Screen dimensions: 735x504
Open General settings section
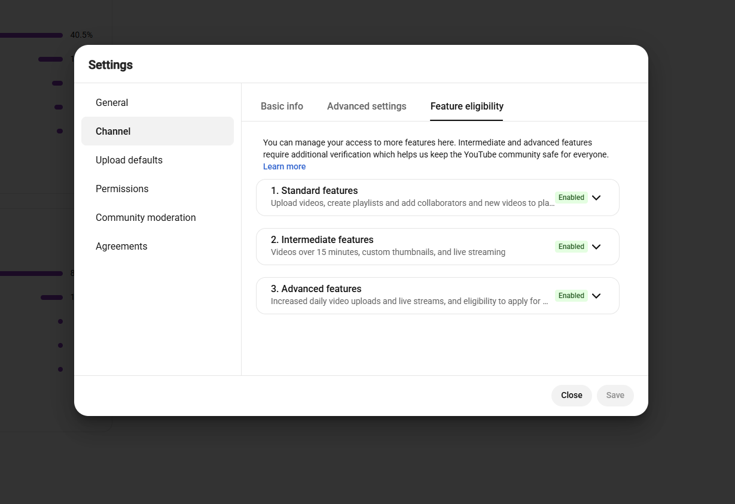click(x=157, y=102)
